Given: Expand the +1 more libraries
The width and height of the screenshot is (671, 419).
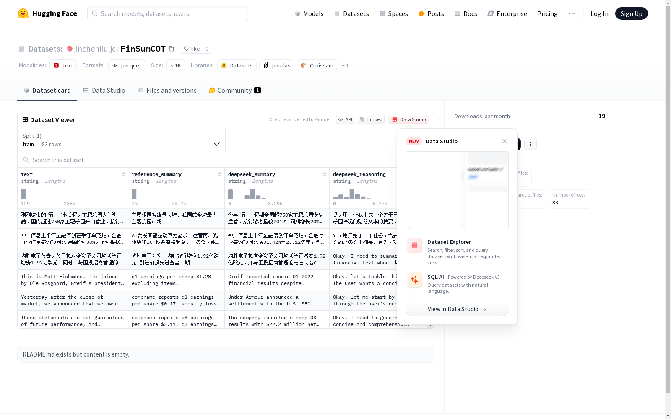Looking at the screenshot, I should click(345, 65).
